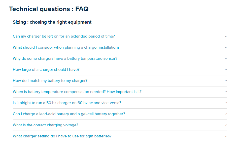The width and height of the screenshot is (239, 150).
Task: Expand 'What should I consider' installation question
Action: [x=66, y=47]
